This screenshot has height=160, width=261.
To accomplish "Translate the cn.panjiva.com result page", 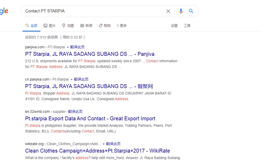I will (81, 79).
